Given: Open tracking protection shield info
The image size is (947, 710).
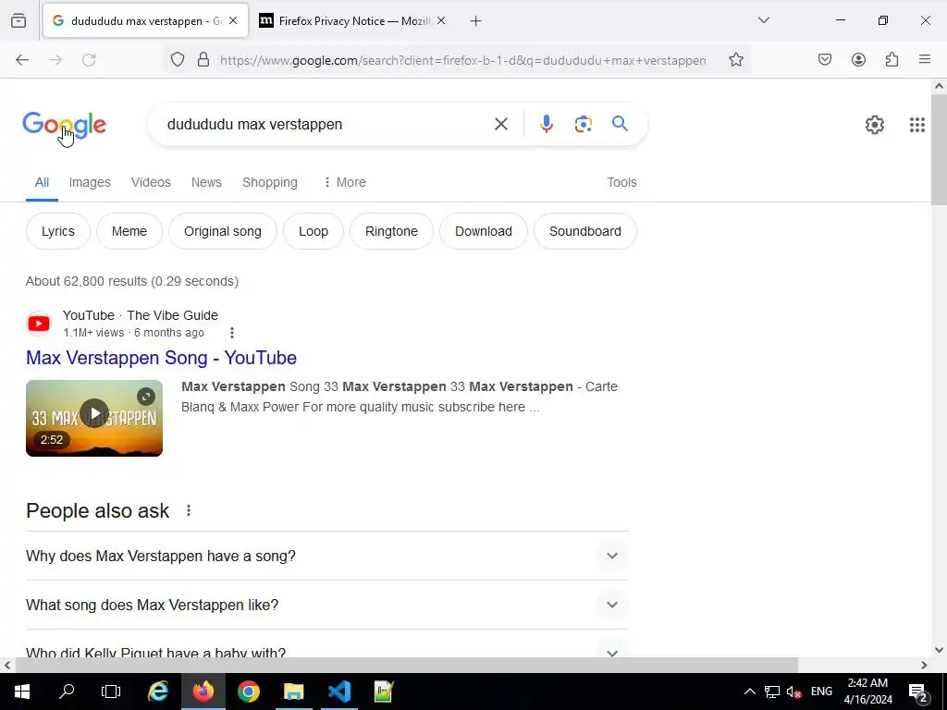Looking at the screenshot, I should pos(177,60).
